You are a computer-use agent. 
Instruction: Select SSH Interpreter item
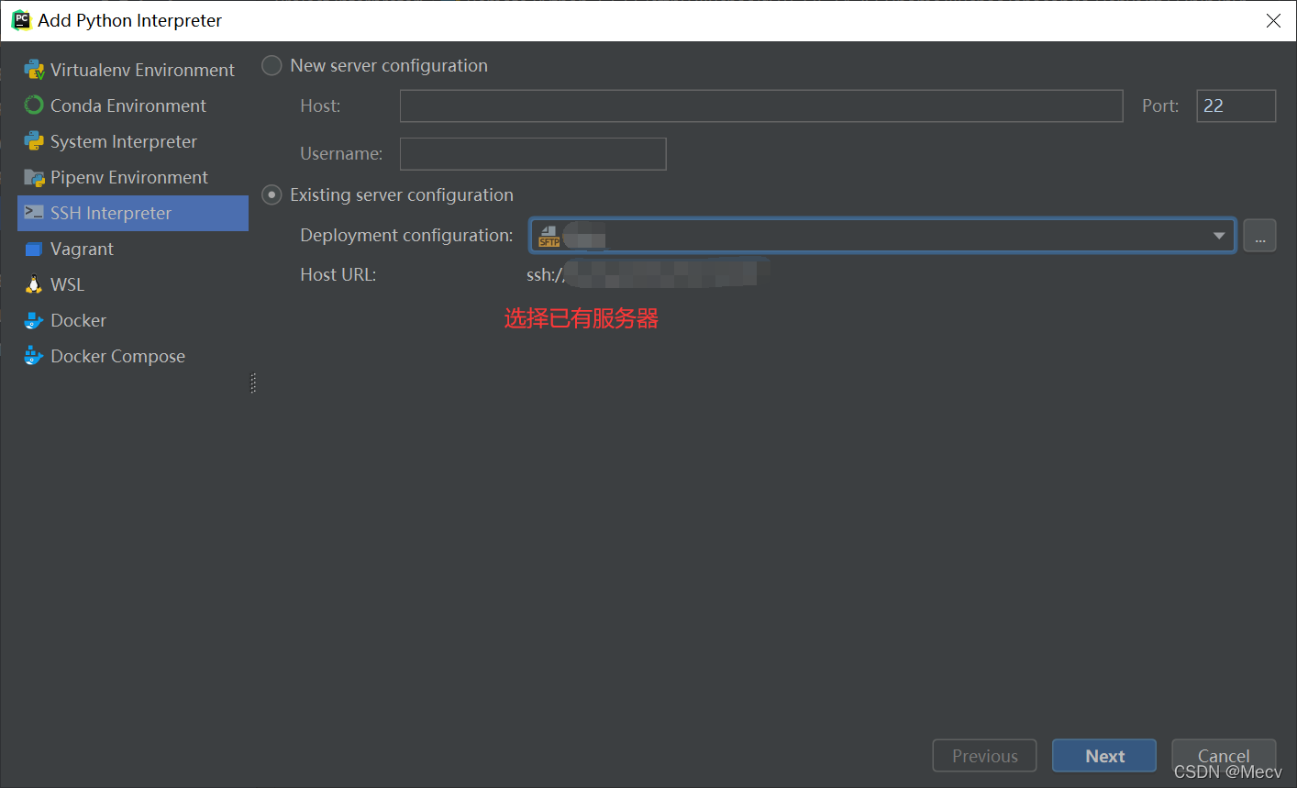pyautogui.click(x=133, y=213)
